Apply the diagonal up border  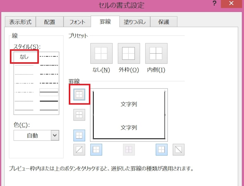click(x=79, y=149)
